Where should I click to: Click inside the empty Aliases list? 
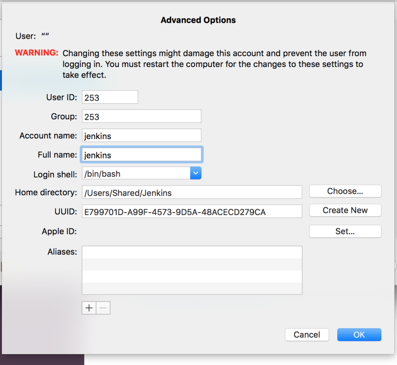point(192,270)
